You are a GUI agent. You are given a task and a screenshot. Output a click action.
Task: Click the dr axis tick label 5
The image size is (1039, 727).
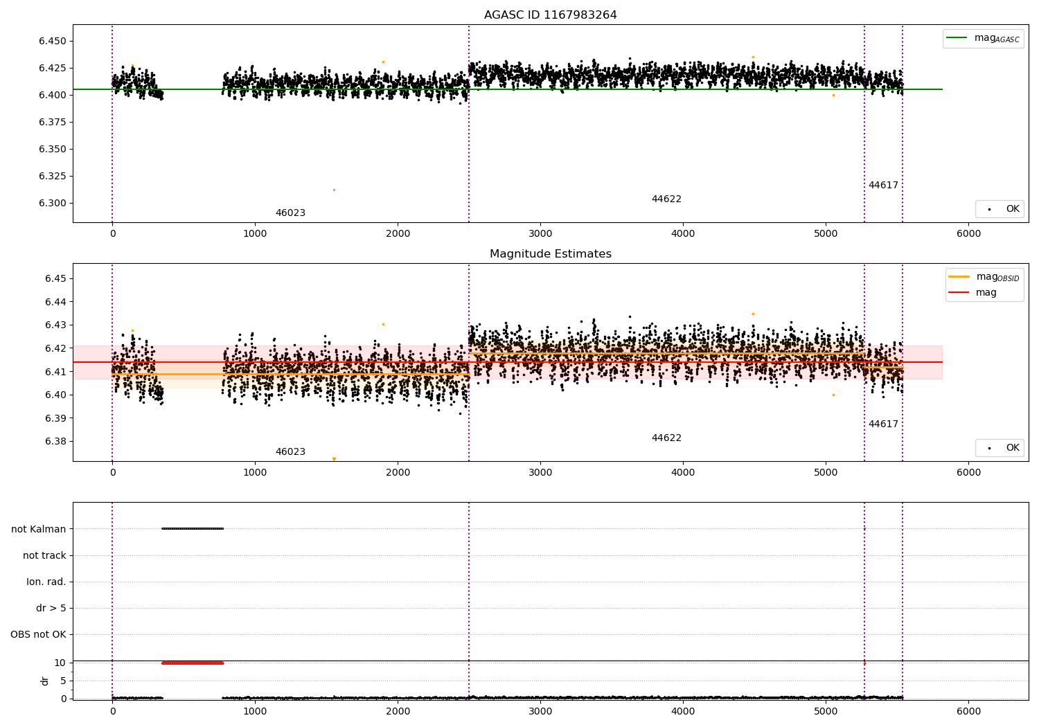[64, 681]
